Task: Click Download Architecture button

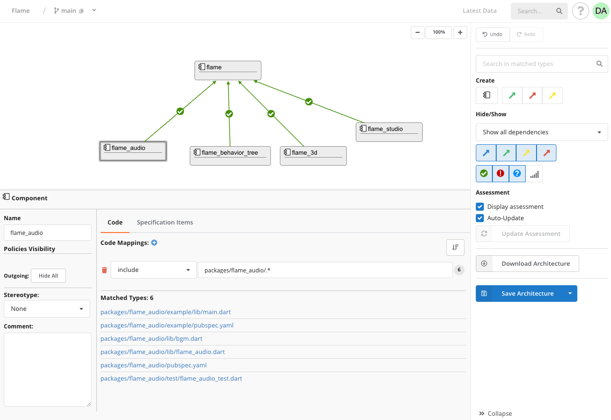Action: click(x=528, y=263)
